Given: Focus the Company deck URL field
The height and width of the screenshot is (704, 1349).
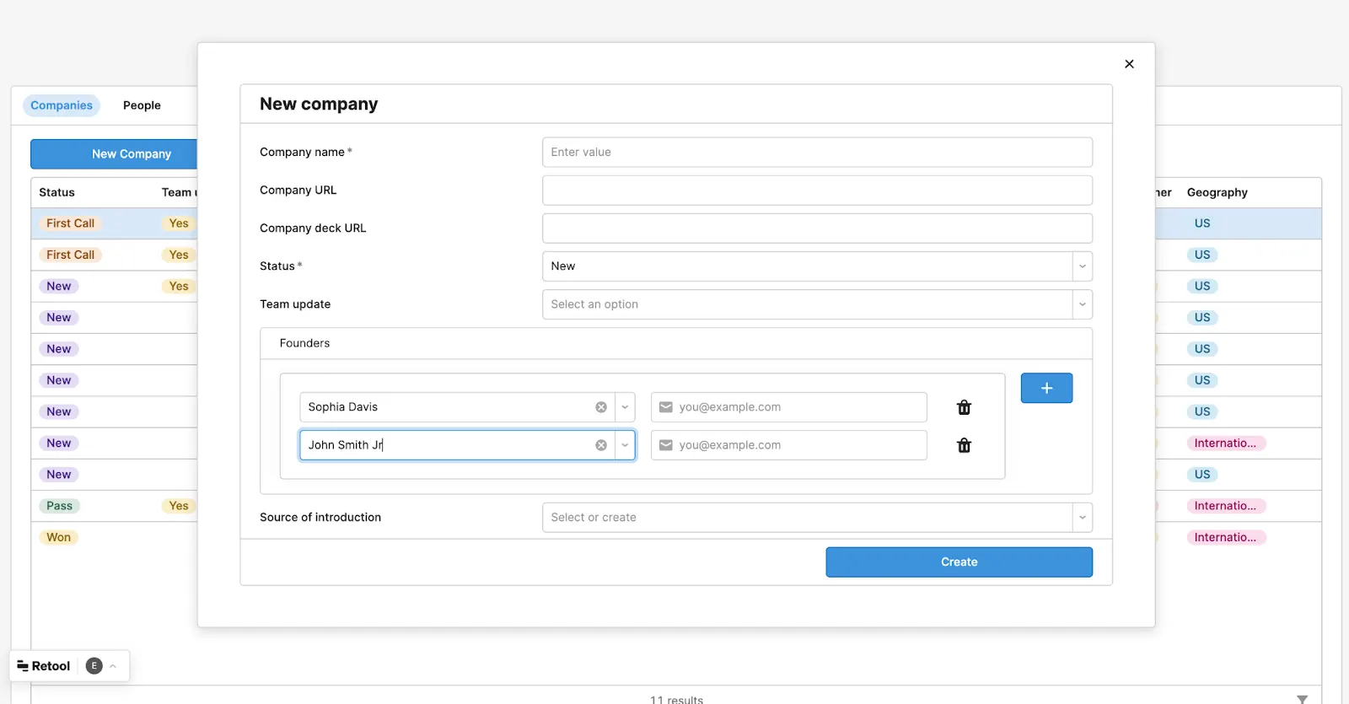Looking at the screenshot, I should tap(817, 228).
